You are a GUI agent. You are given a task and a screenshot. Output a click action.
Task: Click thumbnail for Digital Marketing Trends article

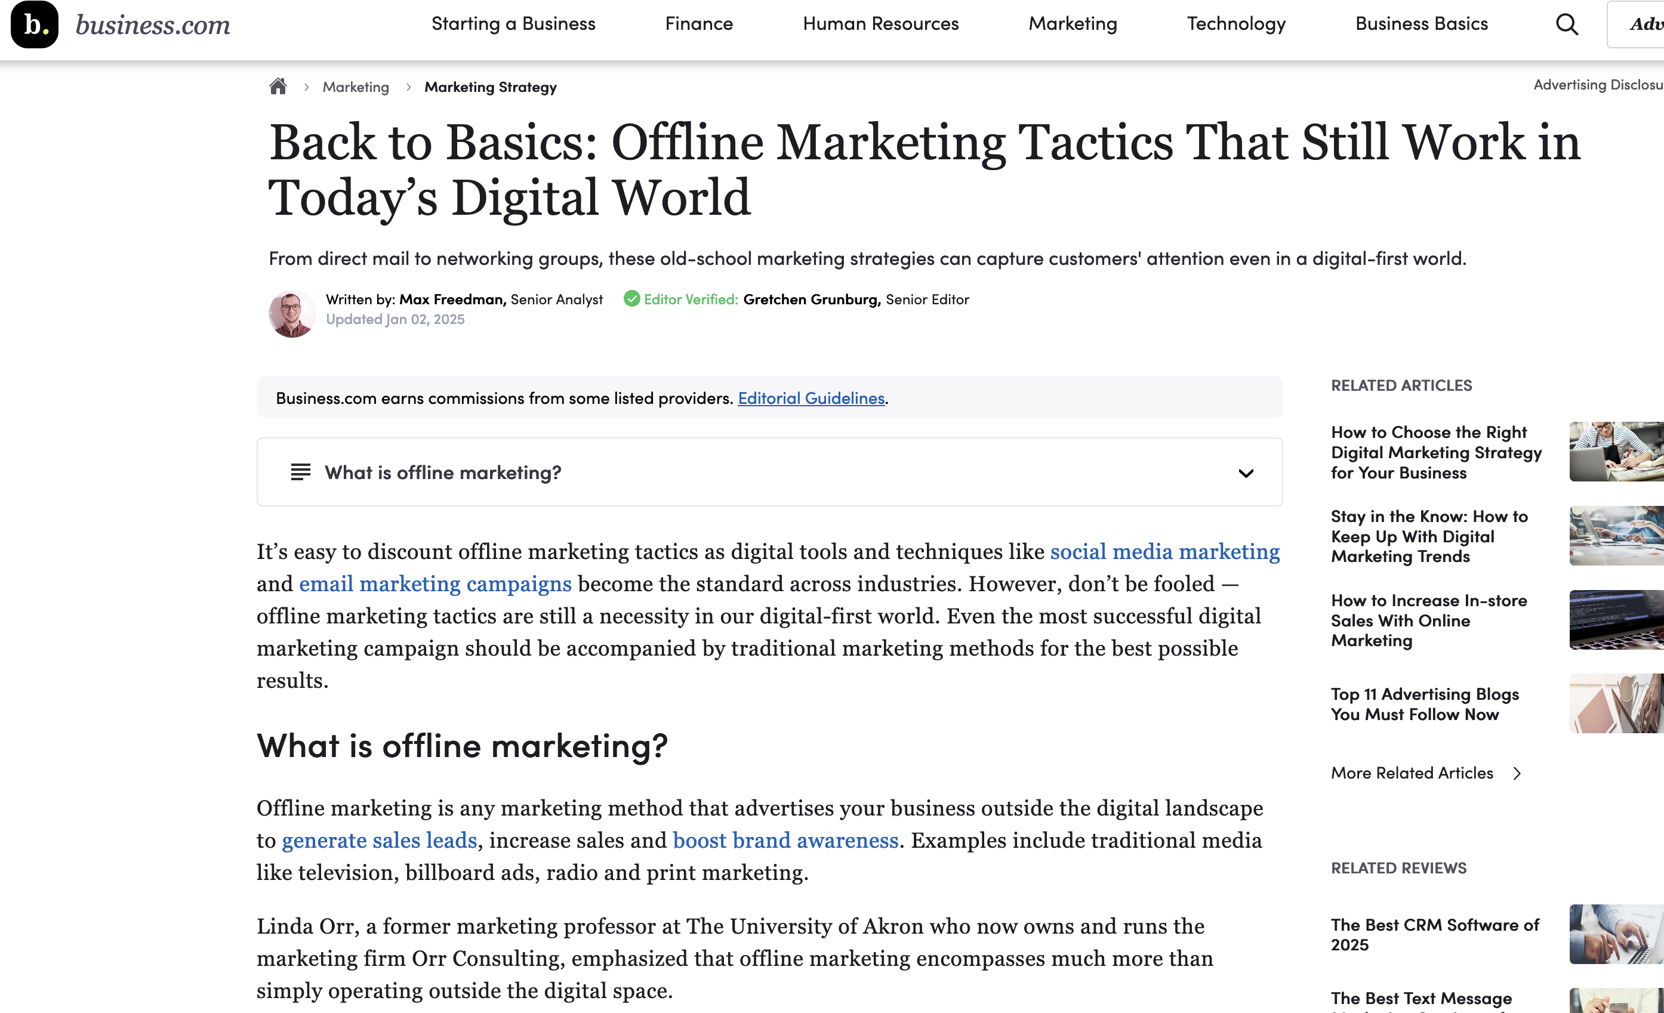[1616, 536]
